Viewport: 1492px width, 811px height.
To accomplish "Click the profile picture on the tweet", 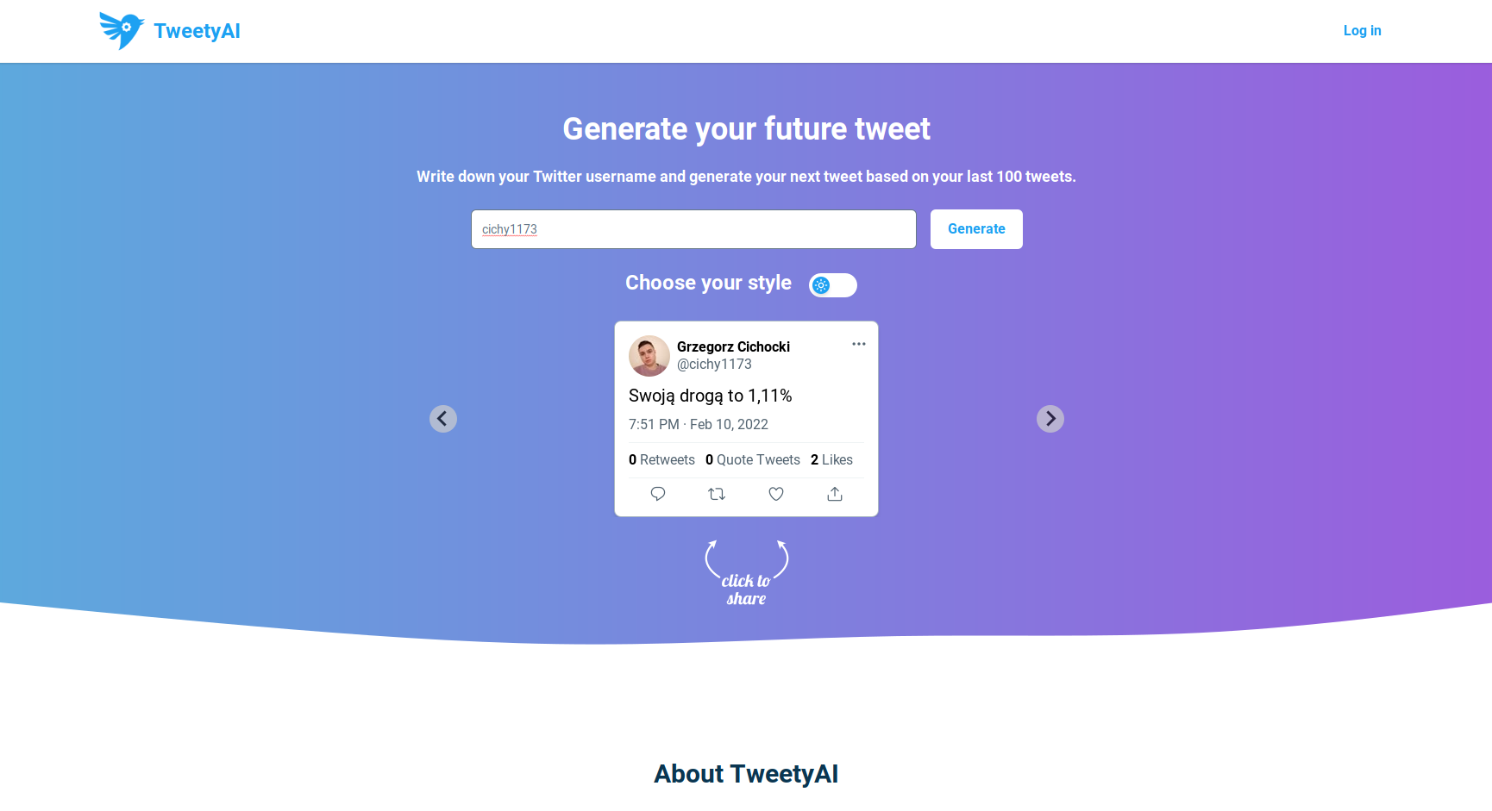I will click(649, 356).
